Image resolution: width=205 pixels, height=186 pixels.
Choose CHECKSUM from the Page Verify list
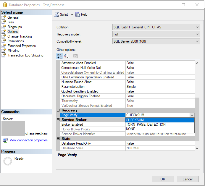click(x=160, y=120)
